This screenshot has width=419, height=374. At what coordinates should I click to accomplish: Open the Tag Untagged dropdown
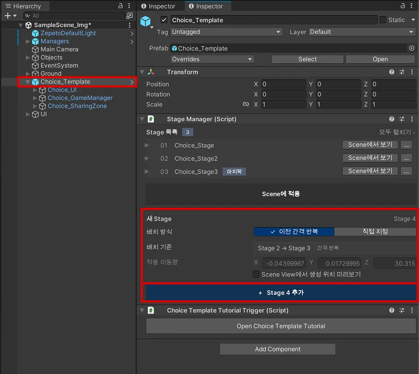point(226,32)
